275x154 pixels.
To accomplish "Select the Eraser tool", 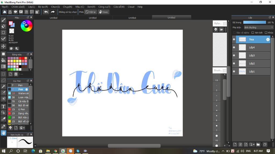I will tap(3, 26).
